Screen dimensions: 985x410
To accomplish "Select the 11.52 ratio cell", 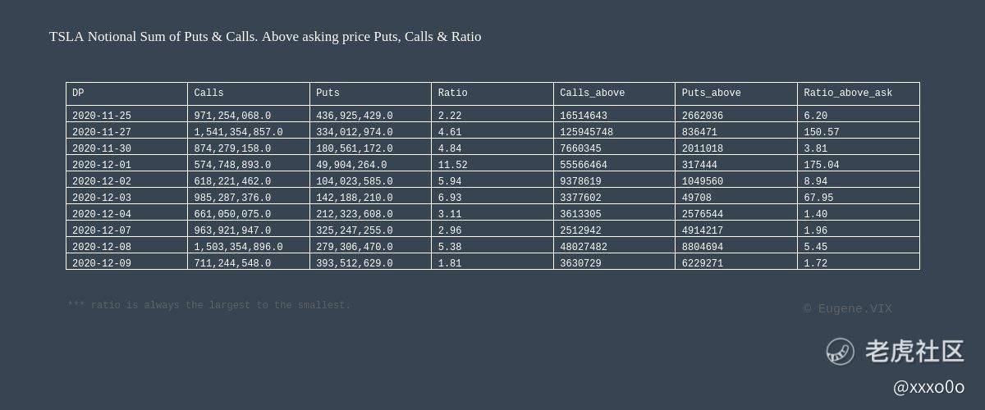I will coord(492,163).
